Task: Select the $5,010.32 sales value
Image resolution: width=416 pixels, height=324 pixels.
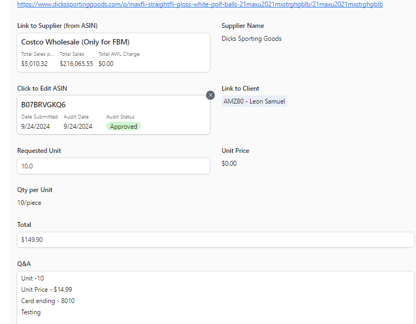Action: [34, 64]
